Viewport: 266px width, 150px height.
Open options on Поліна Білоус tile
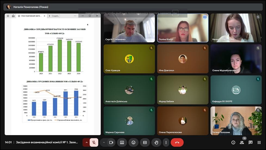[x=205, y=17]
